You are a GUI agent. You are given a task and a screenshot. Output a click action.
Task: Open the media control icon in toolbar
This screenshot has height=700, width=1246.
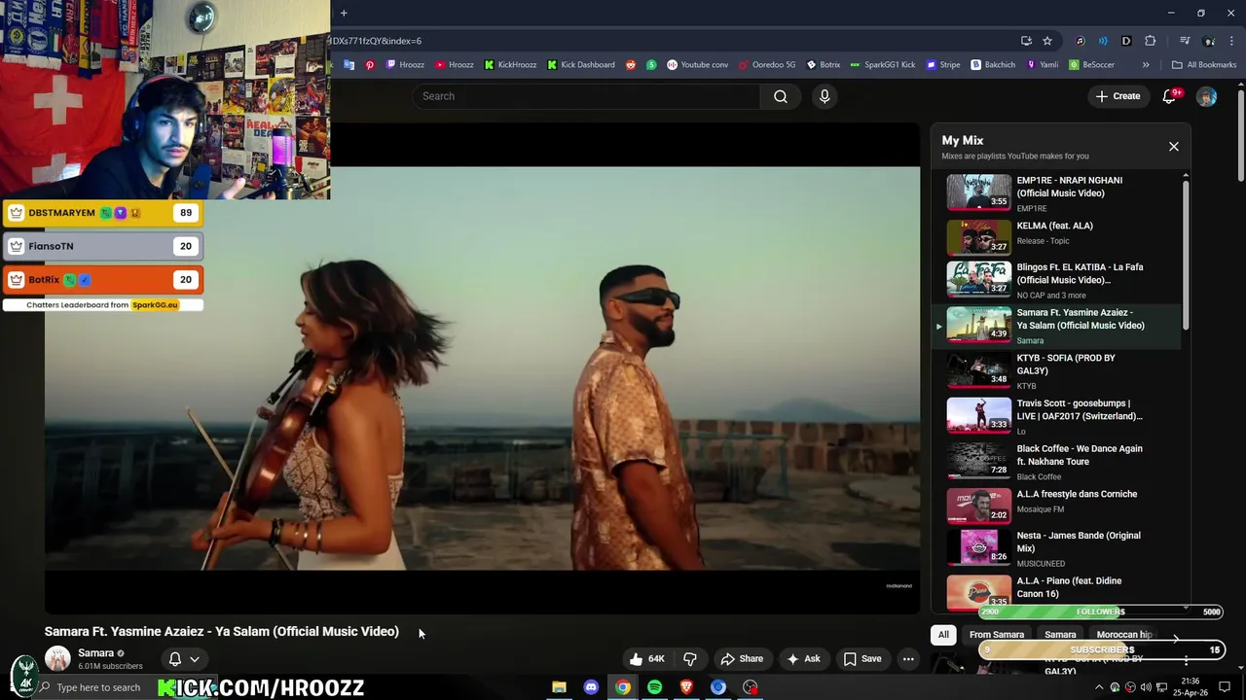click(1185, 41)
